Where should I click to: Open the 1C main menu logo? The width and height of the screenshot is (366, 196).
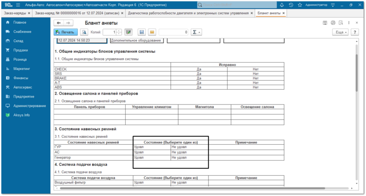(8, 5)
